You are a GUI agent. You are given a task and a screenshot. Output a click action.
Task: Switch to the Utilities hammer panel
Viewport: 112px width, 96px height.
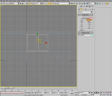point(92,6)
